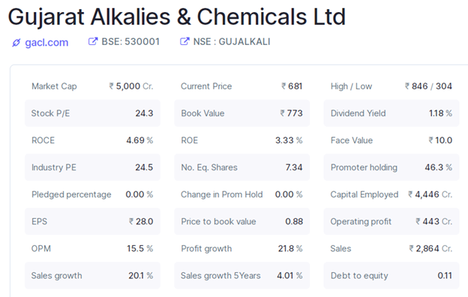The height and width of the screenshot is (297, 468).
Task: Select the Sales growth 5Years row
Action: coord(241,275)
